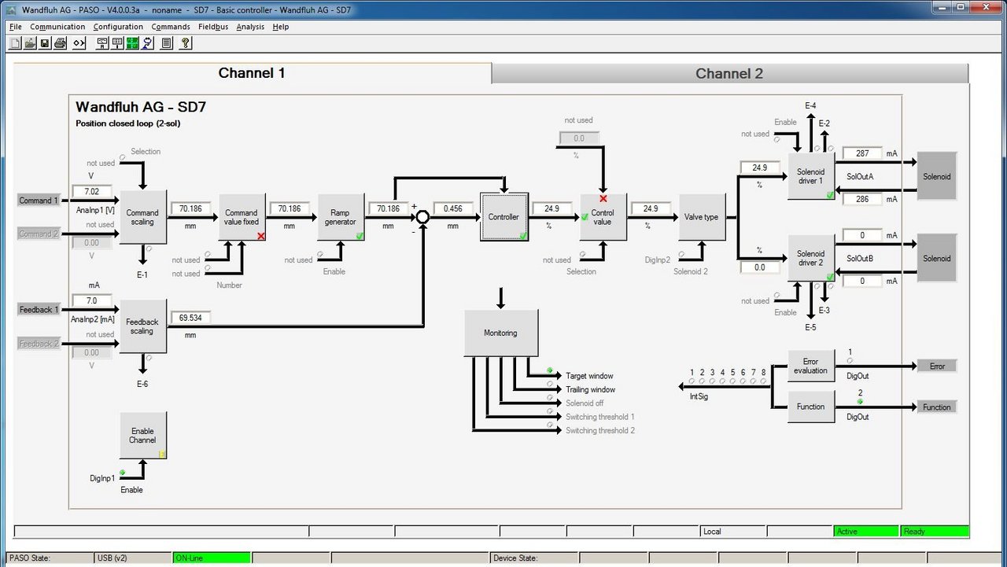Click the 7.02 AnaInp1 voltage field
The height and width of the screenshot is (567, 1007).
pyautogui.click(x=92, y=191)
